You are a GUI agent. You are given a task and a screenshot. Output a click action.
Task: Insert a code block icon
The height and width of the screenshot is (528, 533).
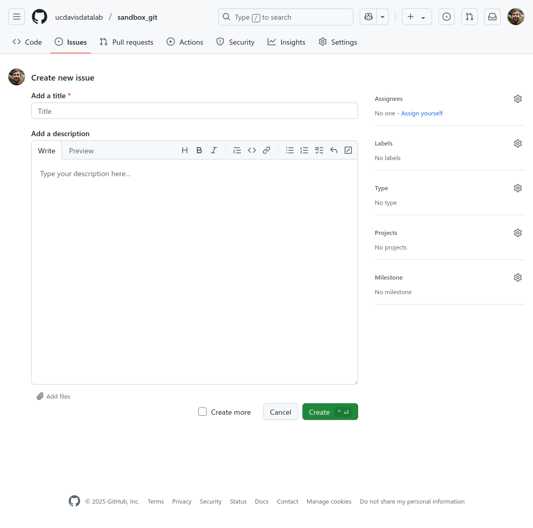252,150
